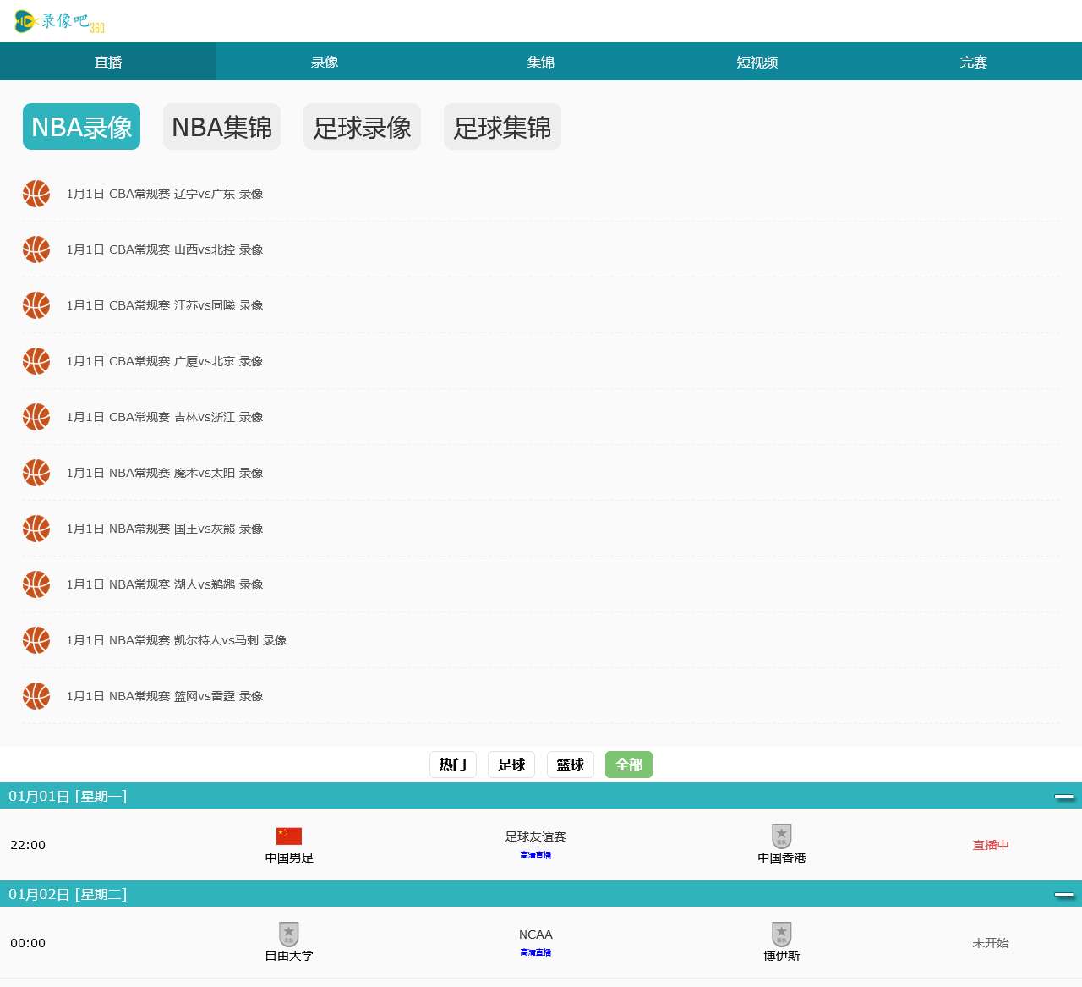Image resolution: width=1082 pixels, height=987 pixels.
Task: Open 1月1日 CBA常规赛 山西vs北控 录像
Action: click(165, 249)
